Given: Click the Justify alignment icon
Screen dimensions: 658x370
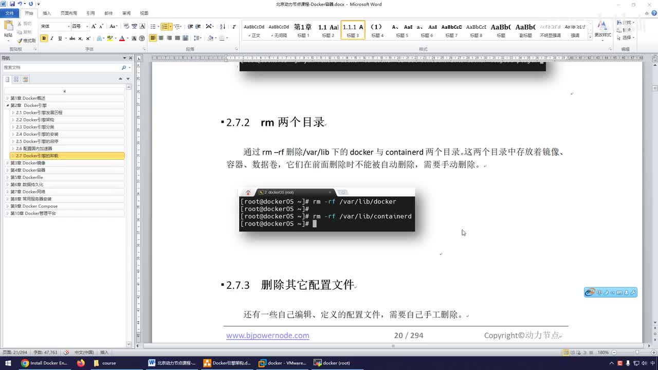Looking at the screenshot, I should [177, 39].
